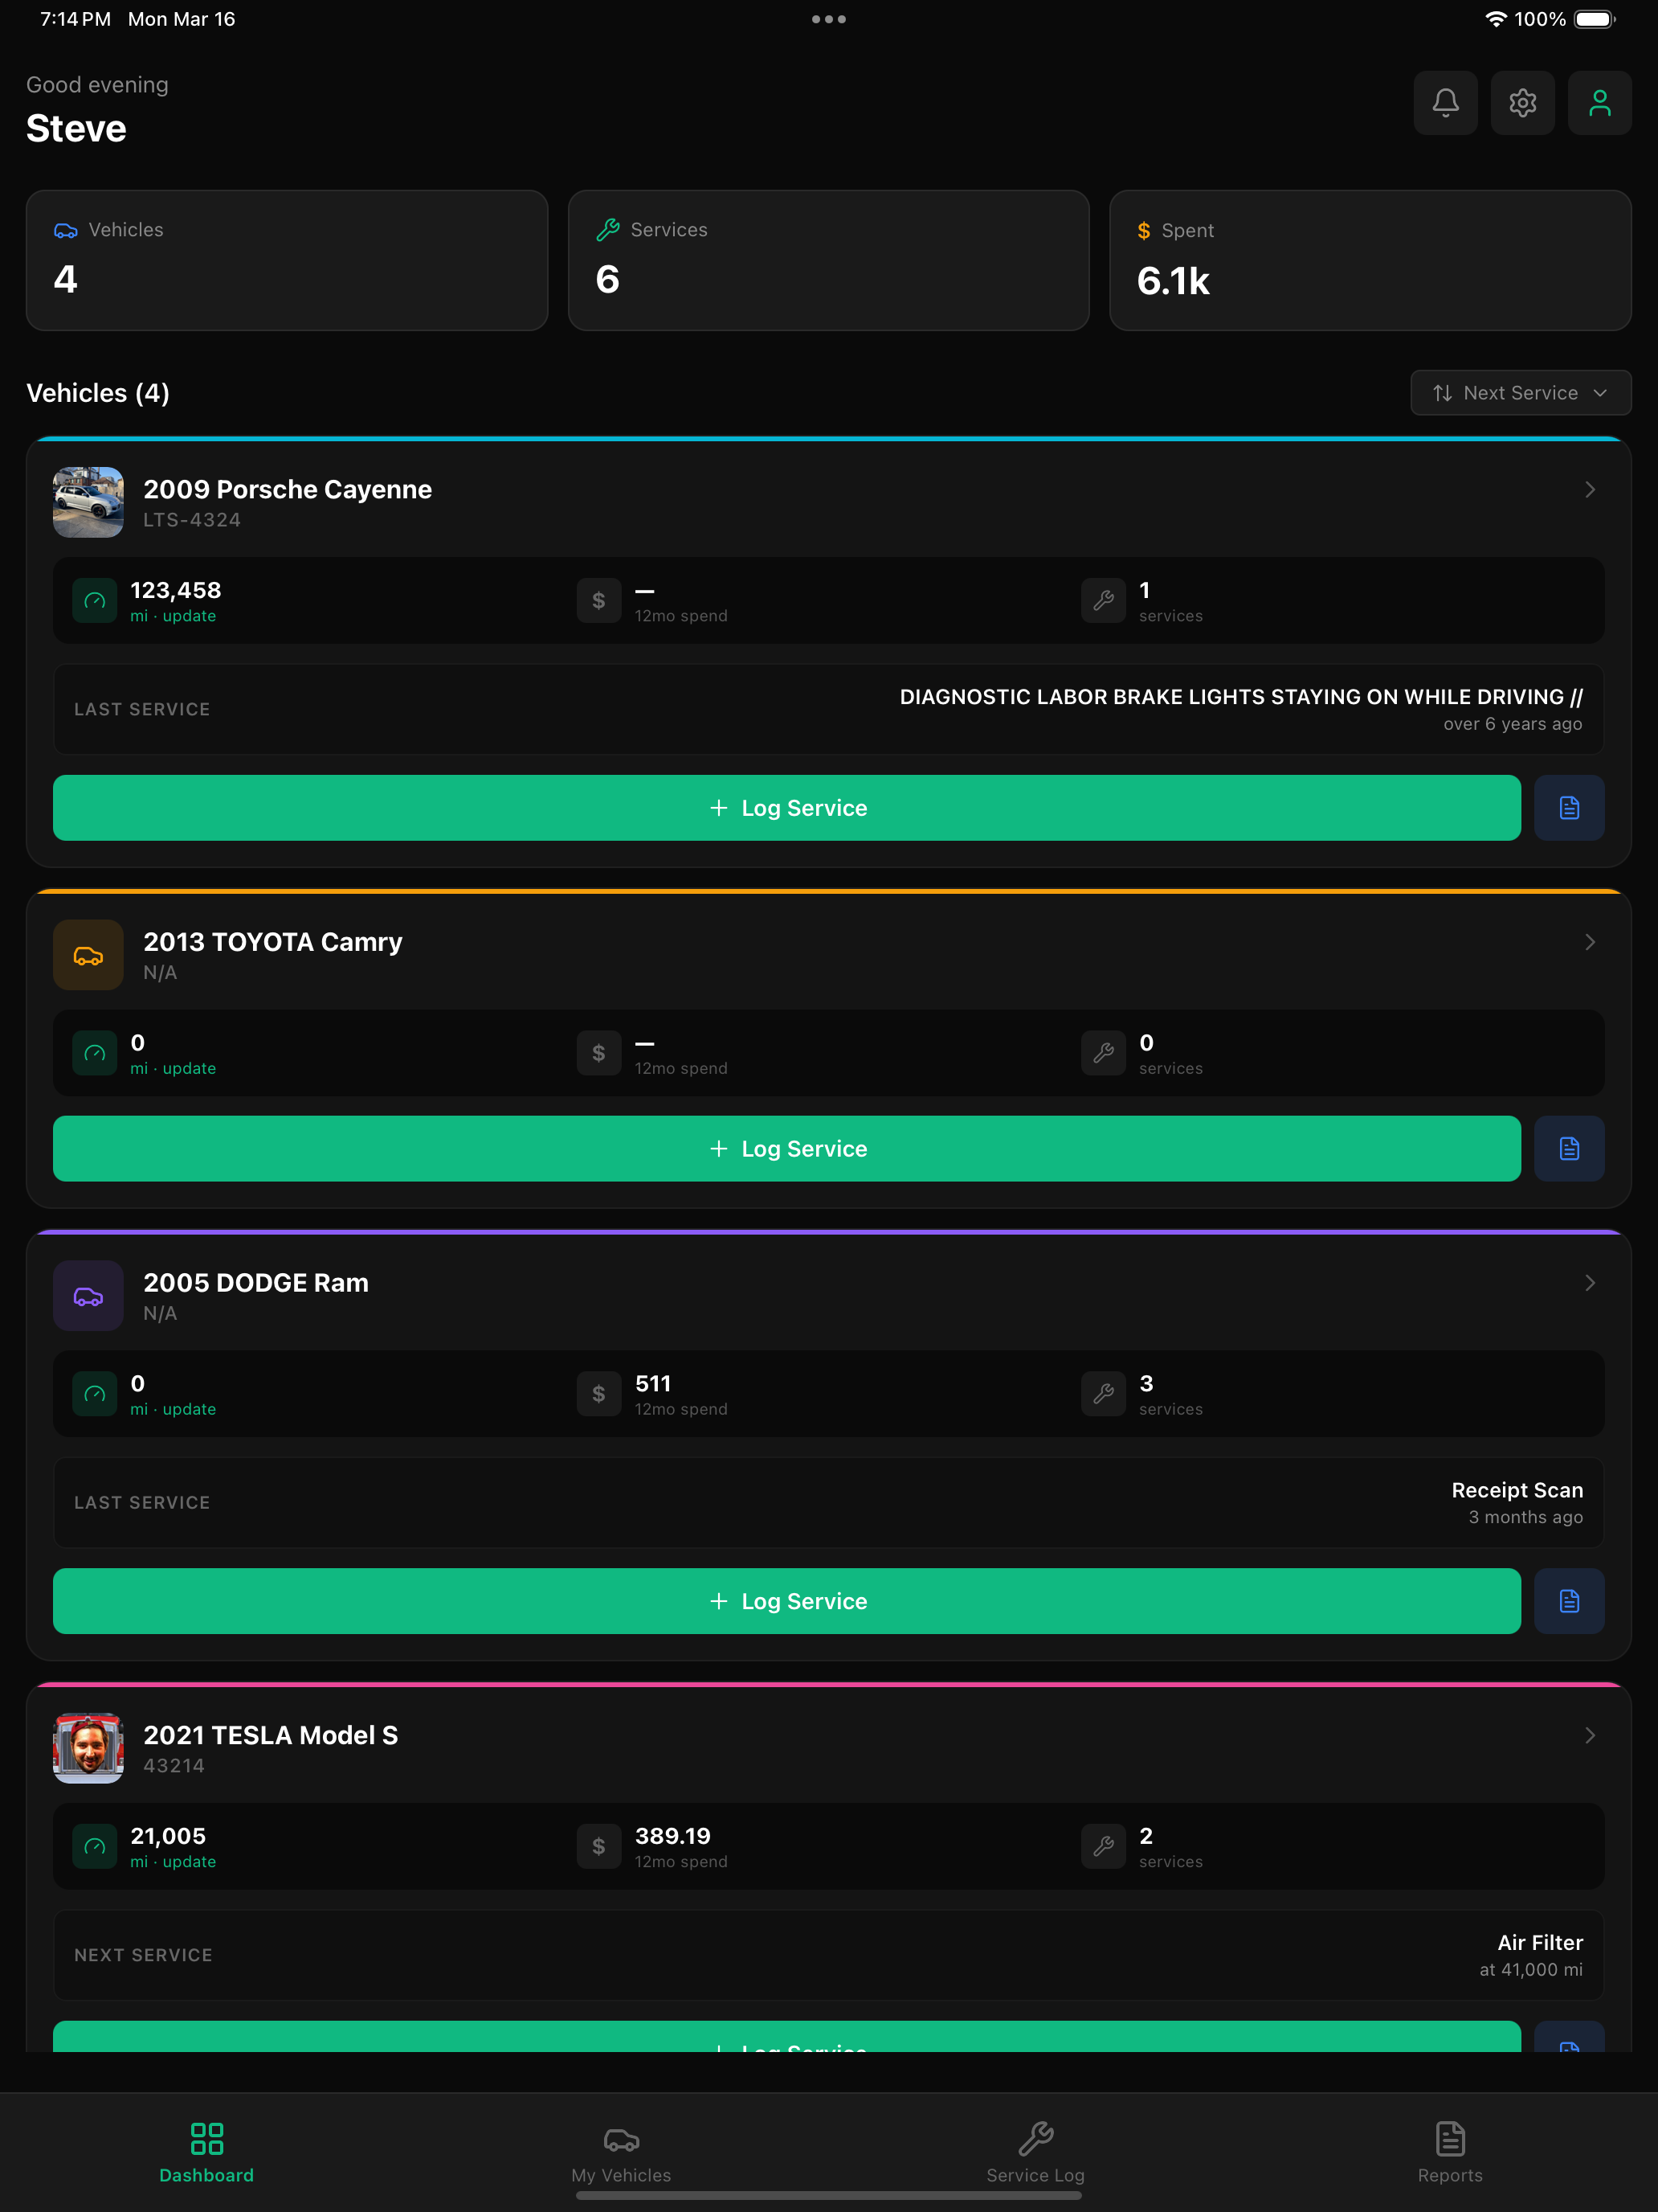Expand 2021 TESLA Model S chevron
This screenshot has width=1658, height=2212.
coord(1589,1735)
